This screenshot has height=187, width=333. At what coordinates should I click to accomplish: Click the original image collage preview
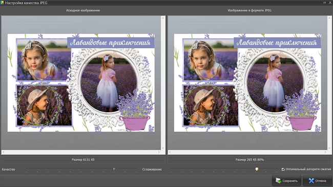tap(81, 82)
